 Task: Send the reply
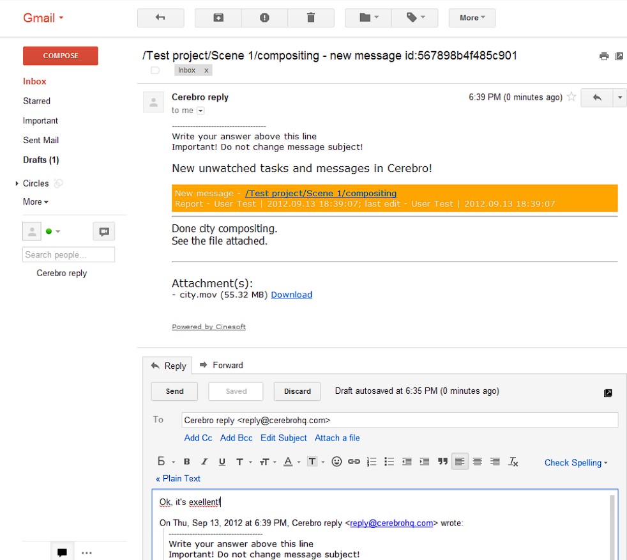[x=174, y=391]
